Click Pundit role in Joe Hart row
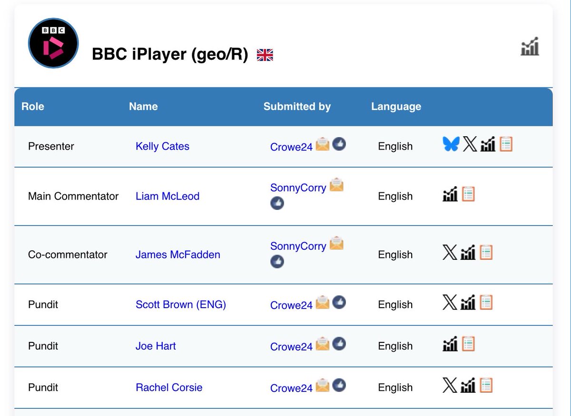571x416 pixels. coord(43,346)
